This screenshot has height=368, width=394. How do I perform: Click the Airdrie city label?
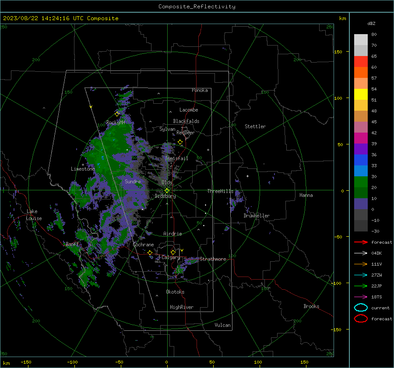172,234
